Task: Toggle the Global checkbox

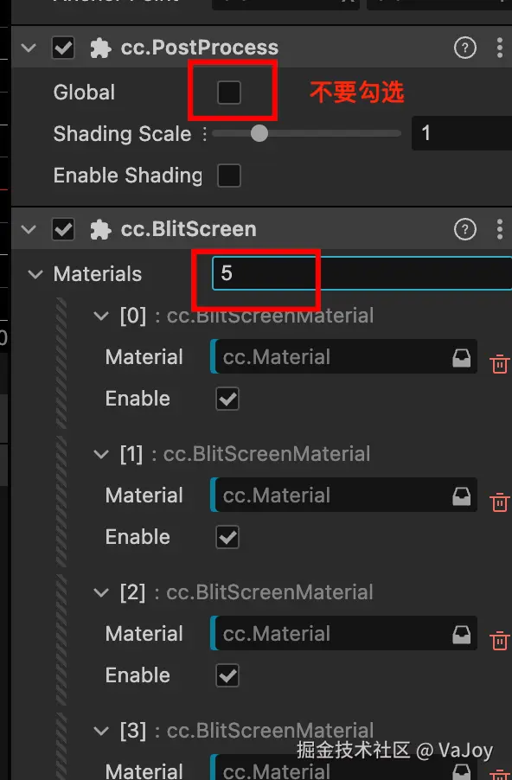Action: (x=229, y=93)
